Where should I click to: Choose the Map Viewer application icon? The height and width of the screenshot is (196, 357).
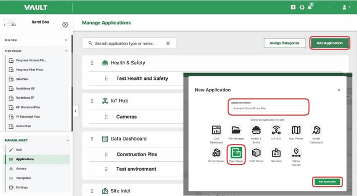(296, 130)
